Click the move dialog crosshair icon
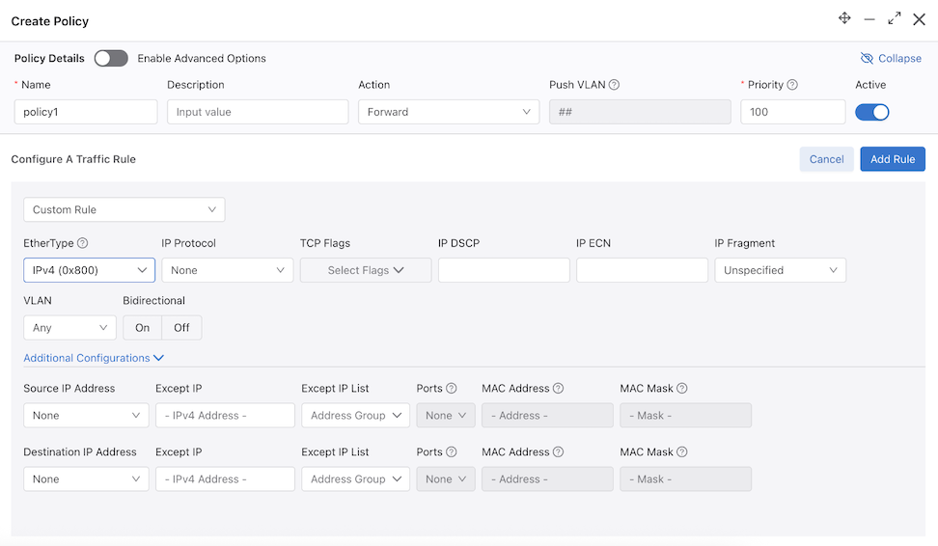This screenshot has width=938, height=546. coord(844,18)
